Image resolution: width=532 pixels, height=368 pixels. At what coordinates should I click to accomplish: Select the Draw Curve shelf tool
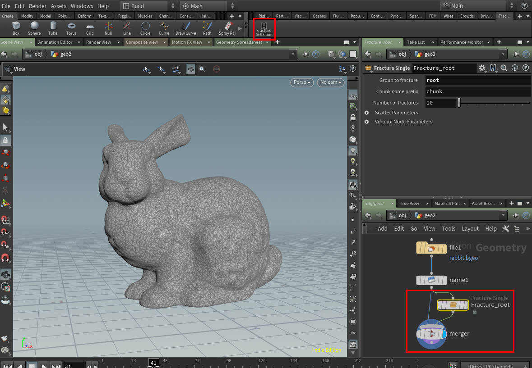(x=185, y=28)
